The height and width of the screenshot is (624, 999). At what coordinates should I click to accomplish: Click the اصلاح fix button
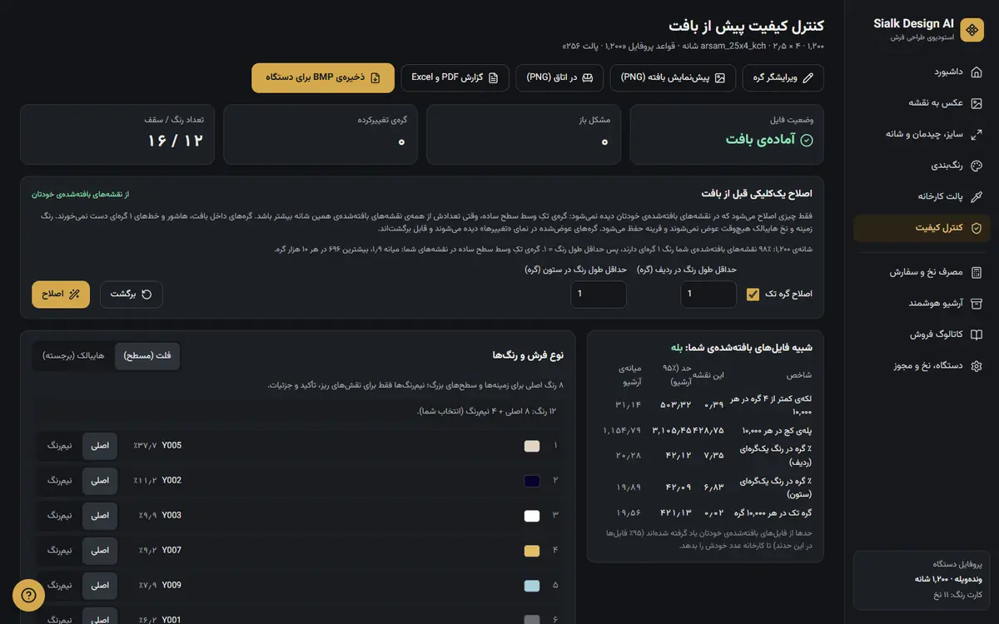pyautogui.click(x=61, y=294)
